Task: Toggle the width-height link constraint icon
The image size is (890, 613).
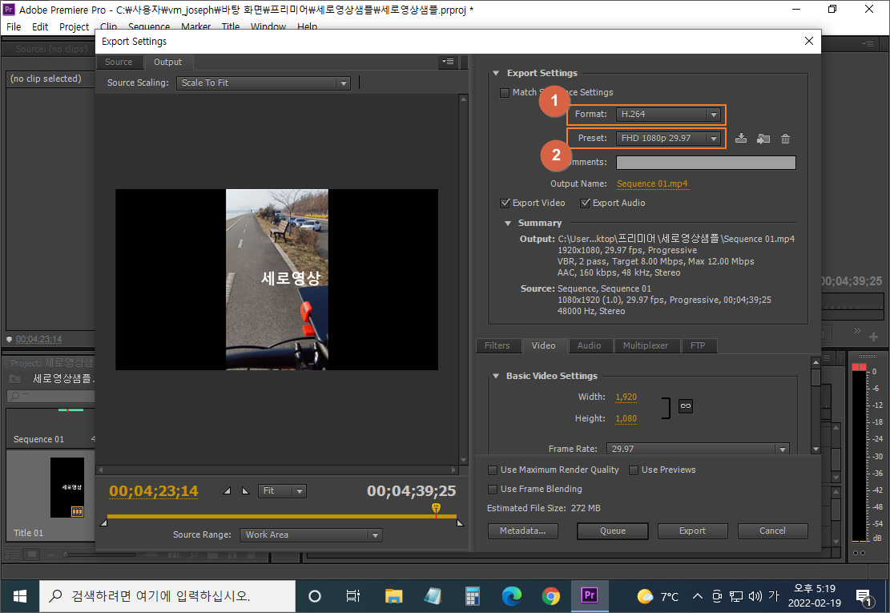Action: (686, 405)
